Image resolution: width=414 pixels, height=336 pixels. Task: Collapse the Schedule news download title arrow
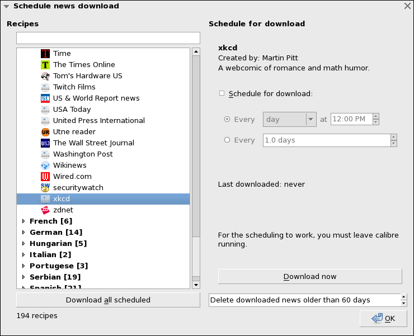point(6,6)
